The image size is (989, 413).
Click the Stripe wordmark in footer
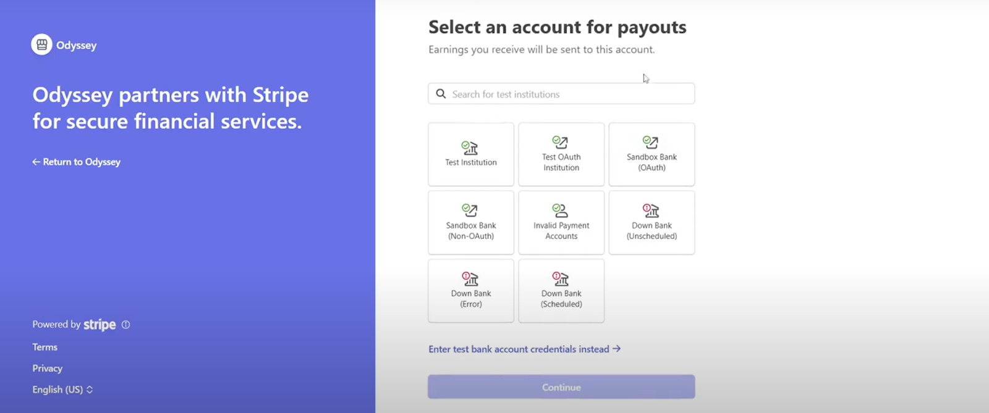click(100, 325)
